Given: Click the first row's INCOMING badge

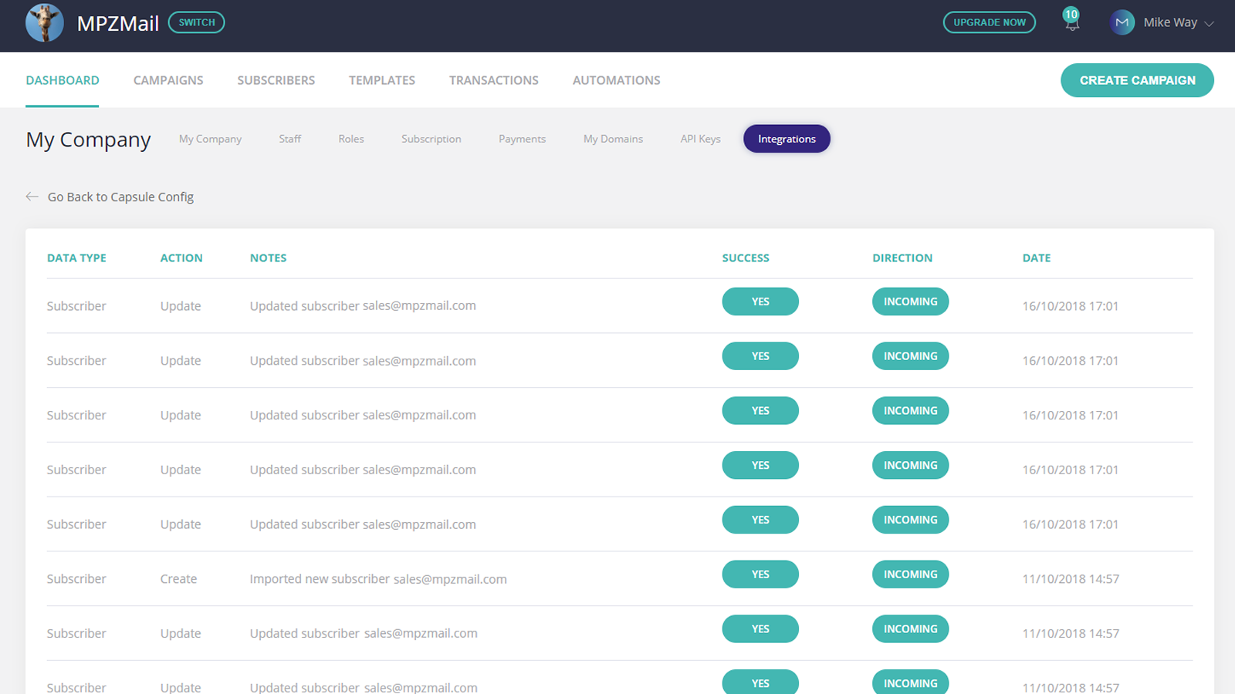Looking at the screenshot, I should [x=910, y=302].
